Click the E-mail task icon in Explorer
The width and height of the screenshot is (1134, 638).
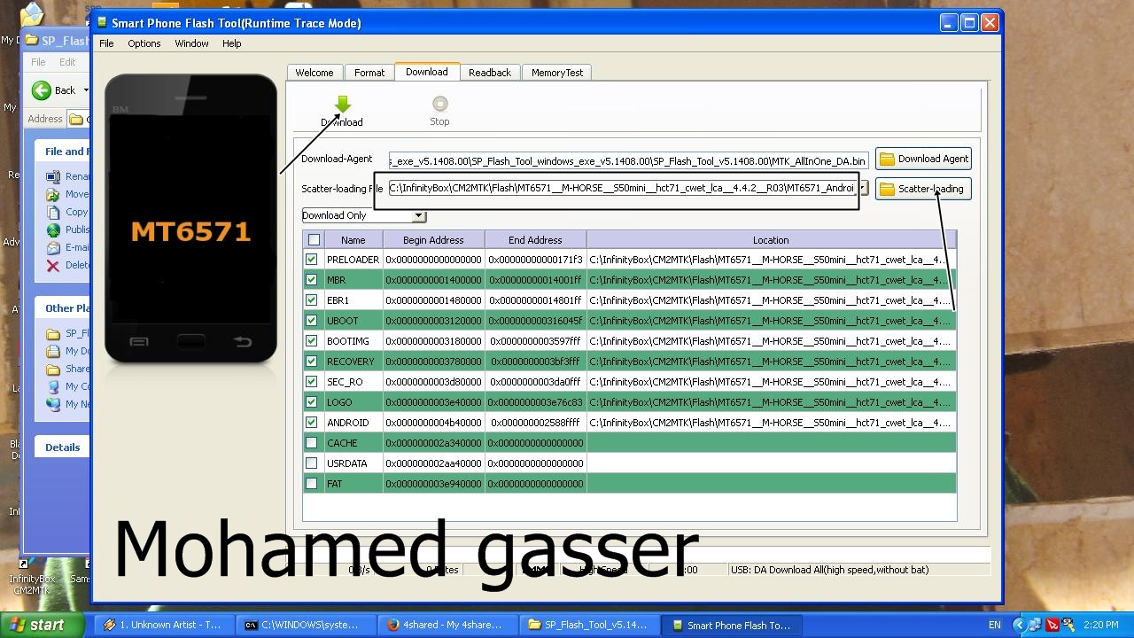(x=53, y=247)
